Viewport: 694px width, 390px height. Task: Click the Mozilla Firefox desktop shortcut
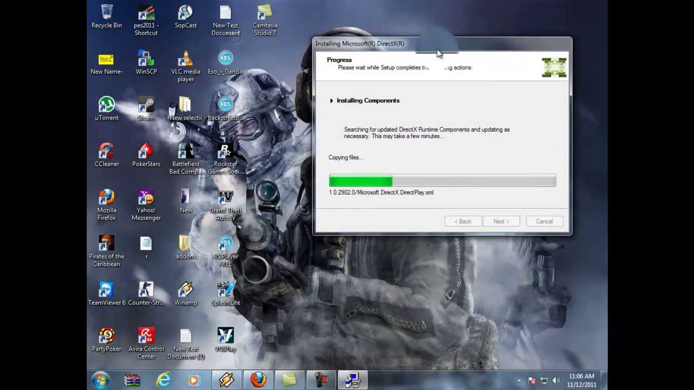tap(106, 206)
